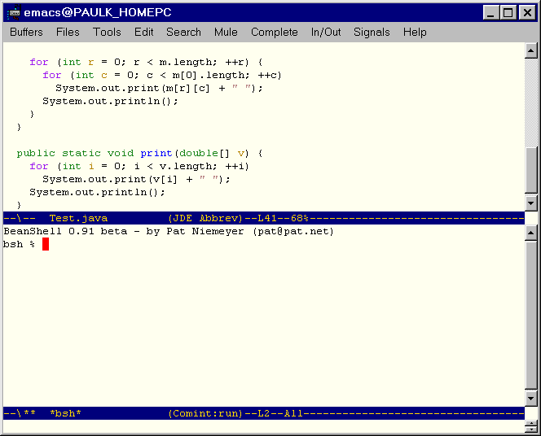Click the emacs icon in the title bar
This screenshot has height=436, width=541.
(x=13, y=13)
